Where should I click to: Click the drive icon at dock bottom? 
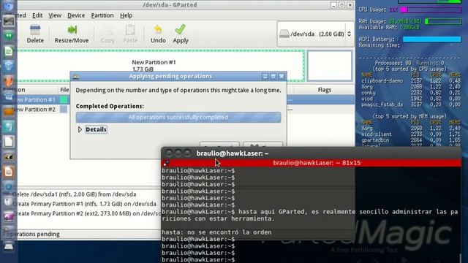tap(9, 247)
